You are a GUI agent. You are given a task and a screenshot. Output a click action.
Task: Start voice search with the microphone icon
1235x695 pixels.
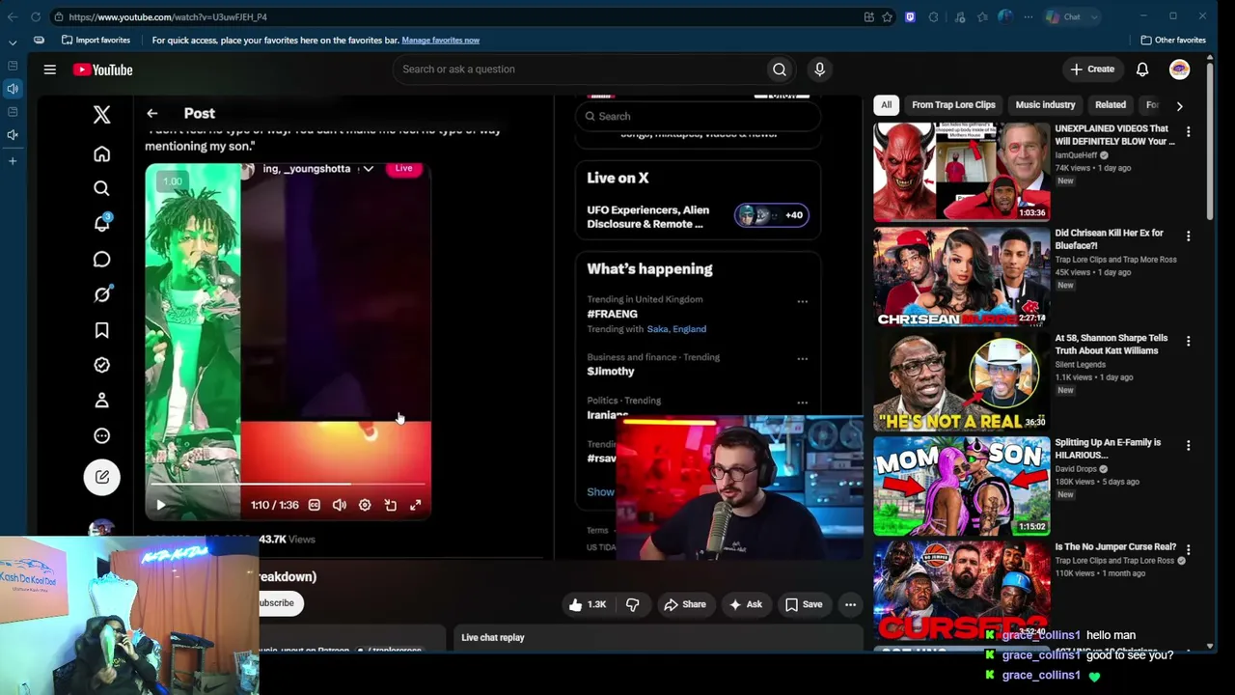click(x=819, y=69)
